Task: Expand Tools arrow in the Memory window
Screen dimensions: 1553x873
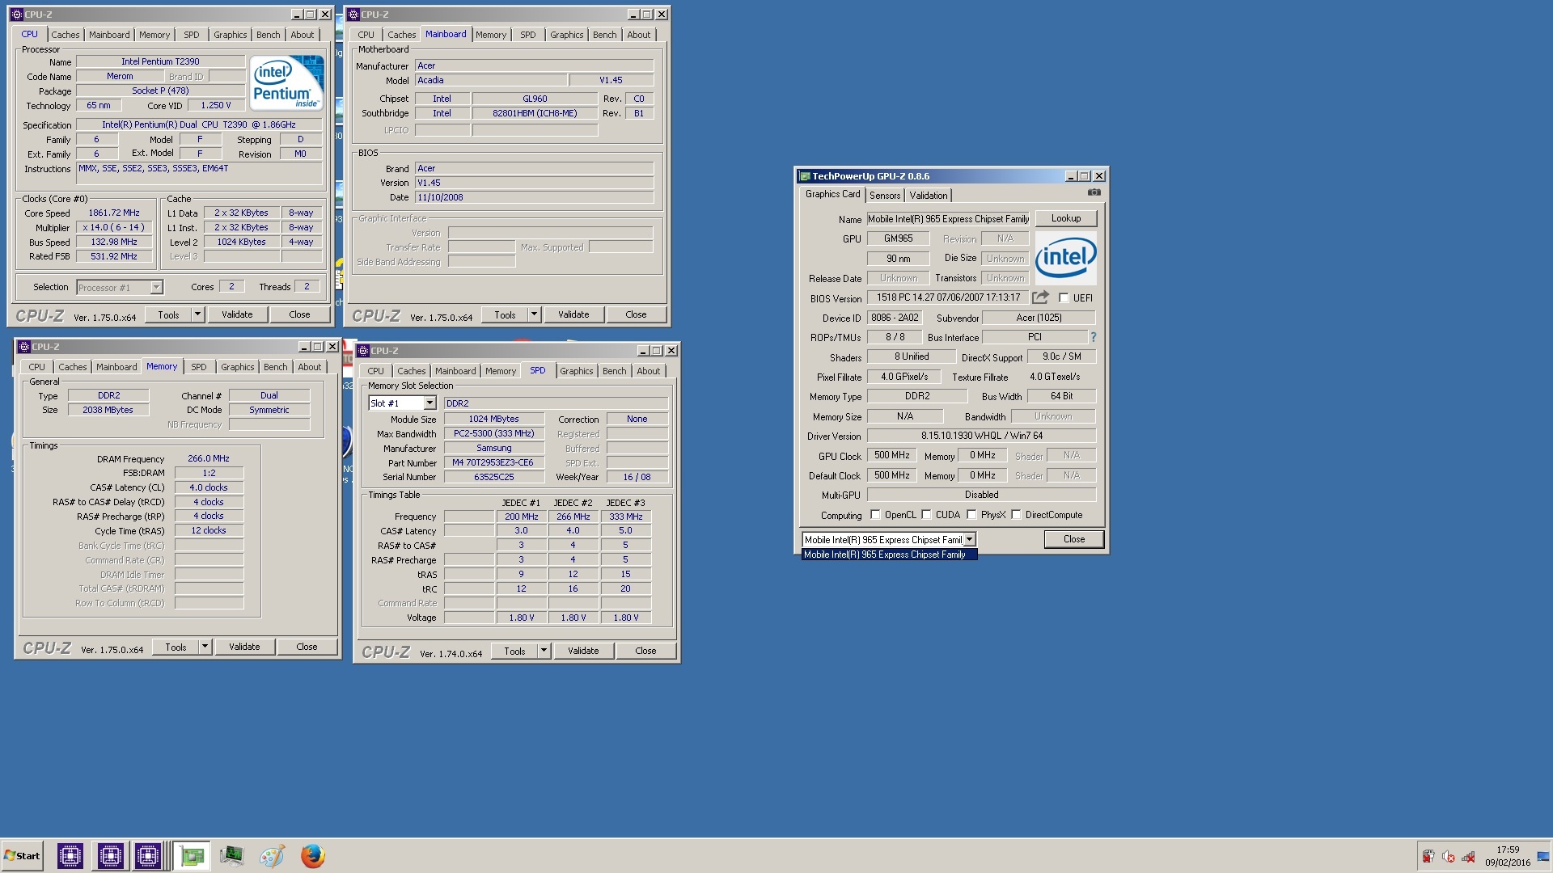Action: click(205, 647)
